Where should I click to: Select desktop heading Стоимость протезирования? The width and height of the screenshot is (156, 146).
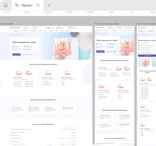pos(43,124)
